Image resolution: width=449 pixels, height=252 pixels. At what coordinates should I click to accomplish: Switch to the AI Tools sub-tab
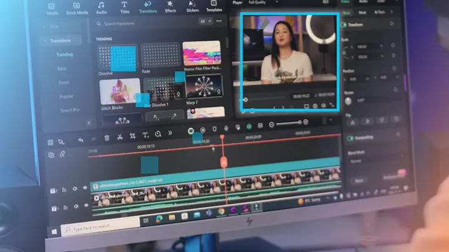pos(379,12)
